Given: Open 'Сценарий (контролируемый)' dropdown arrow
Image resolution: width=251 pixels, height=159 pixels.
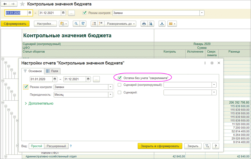Looking at the screenshot, I should tap(214, 85).
